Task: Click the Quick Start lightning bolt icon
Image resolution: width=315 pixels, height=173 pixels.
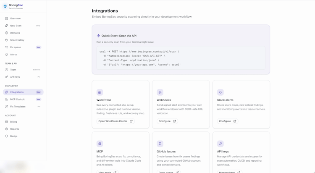Action: pos(98,36)
